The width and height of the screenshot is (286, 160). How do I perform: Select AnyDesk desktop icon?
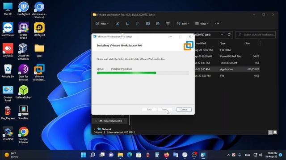click(8, 50)
